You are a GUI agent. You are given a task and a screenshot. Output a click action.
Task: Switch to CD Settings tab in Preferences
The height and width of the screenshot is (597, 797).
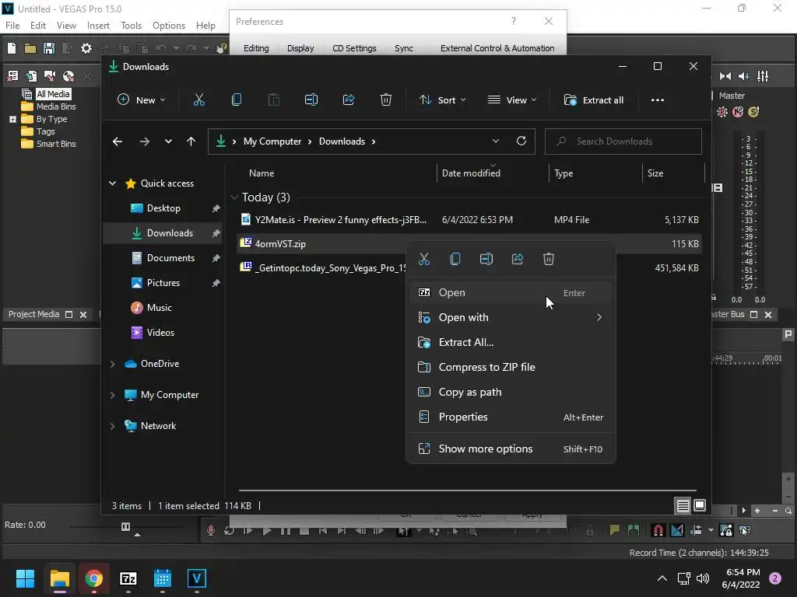coord(354,48)
